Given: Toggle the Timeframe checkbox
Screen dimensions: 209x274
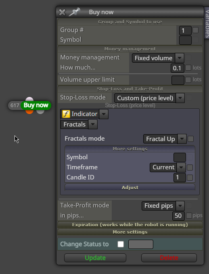Looking at the screenshot, I should [190, 167].
